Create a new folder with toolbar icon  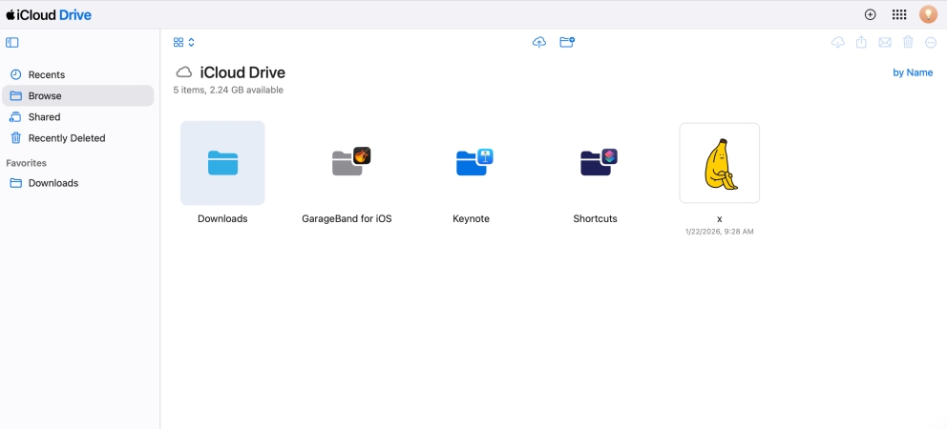coord(566,42)
